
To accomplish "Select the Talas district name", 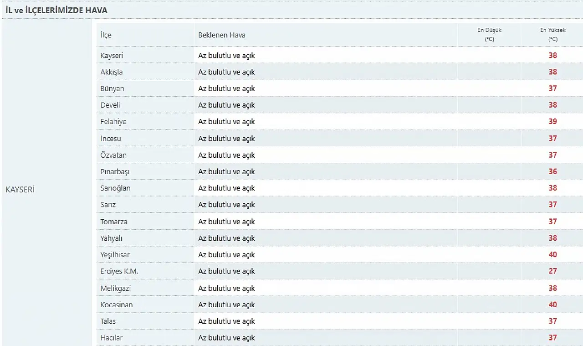I will click(x=108, y=321).
